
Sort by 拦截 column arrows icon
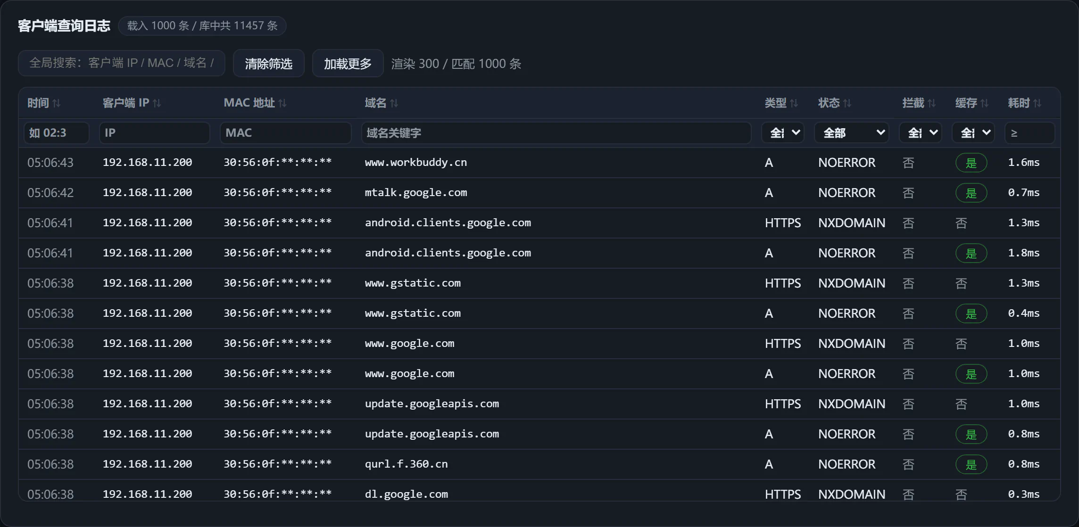pyautogui.click(x=931, y=103)
